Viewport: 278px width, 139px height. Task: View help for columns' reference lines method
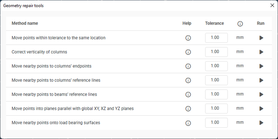click(x=188, y=80)
